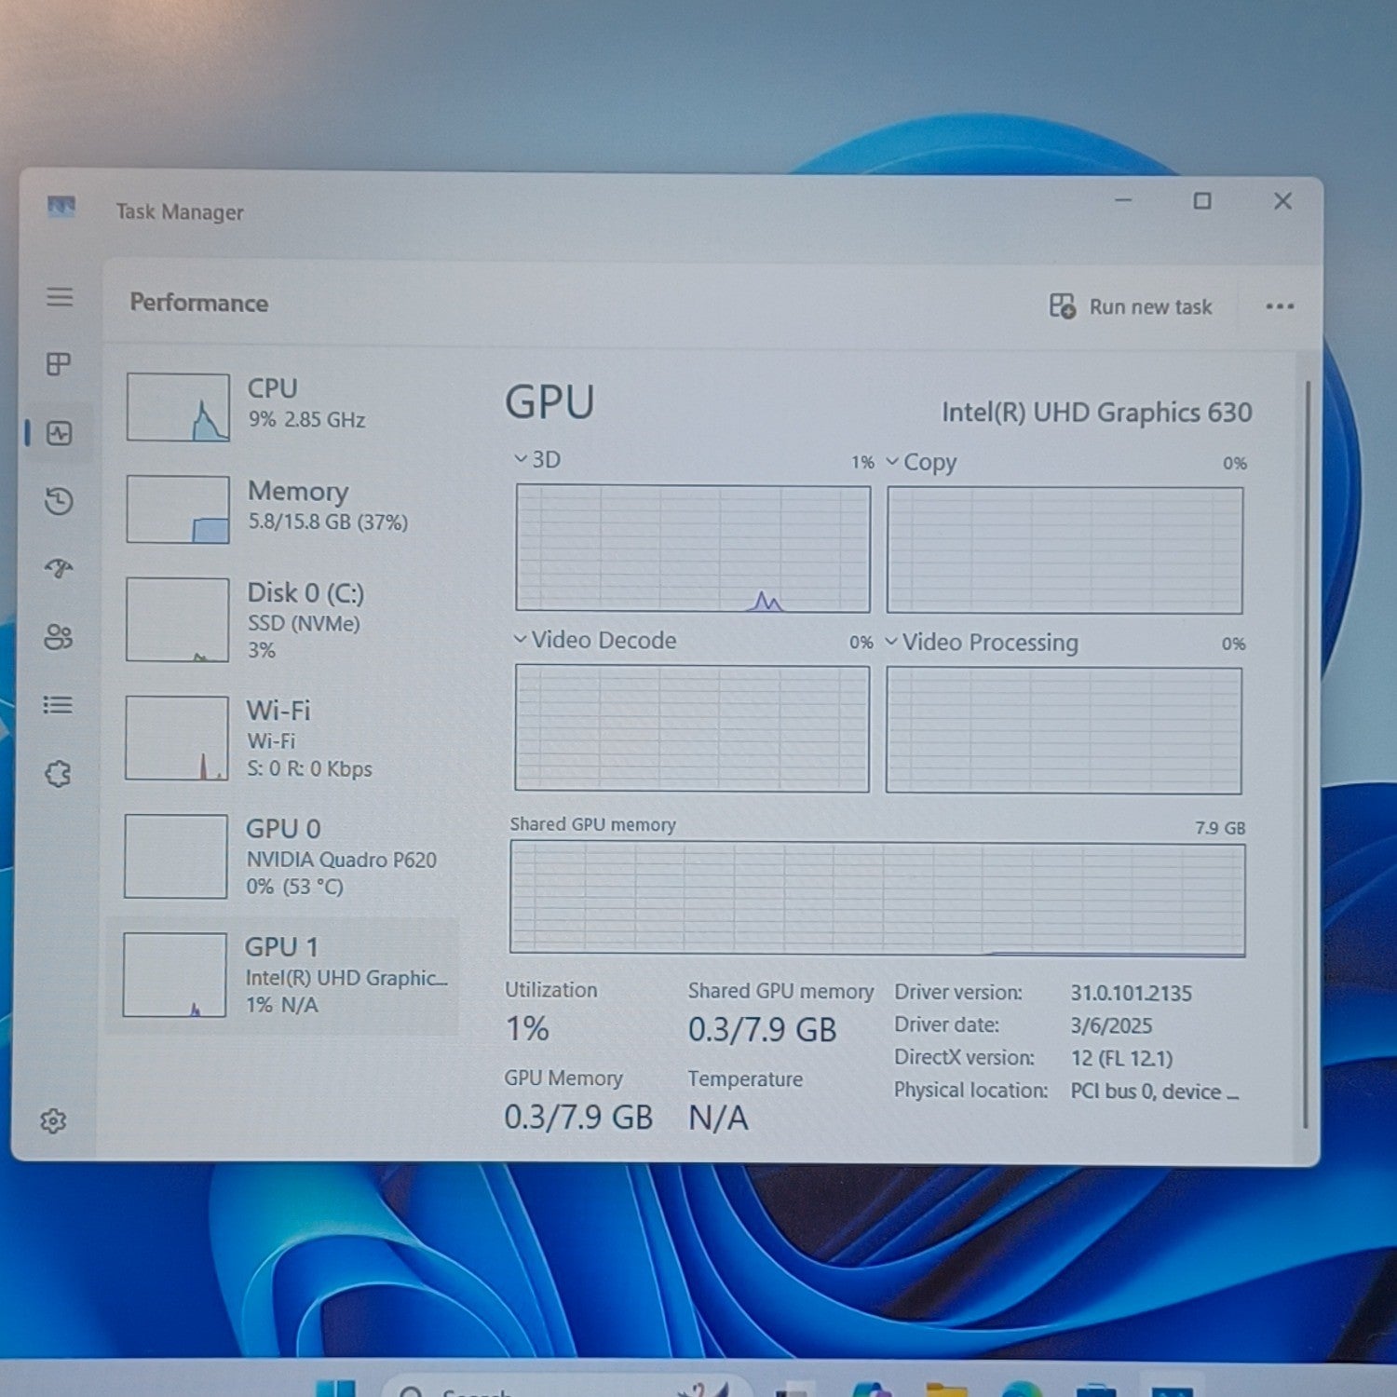Open the hamburger navigation menu

[60, 297]
